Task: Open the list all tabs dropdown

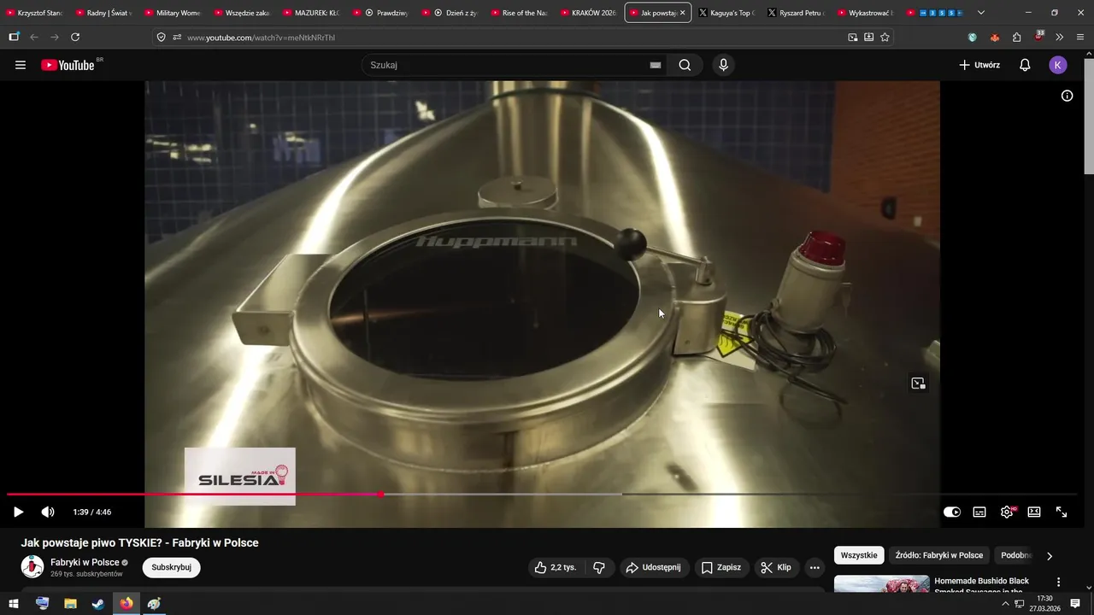Action: pyautogui.click(x=980, y=13)
